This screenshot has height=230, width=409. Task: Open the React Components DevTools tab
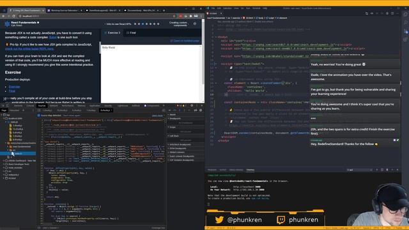151,105
